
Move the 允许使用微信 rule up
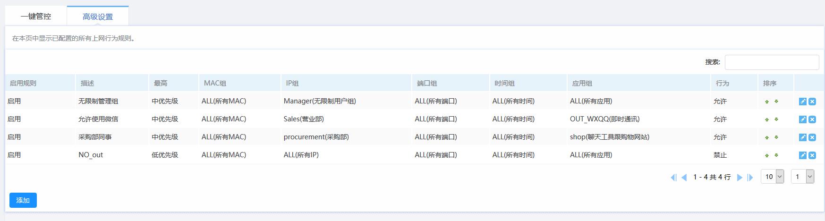(x=767, y=119)
